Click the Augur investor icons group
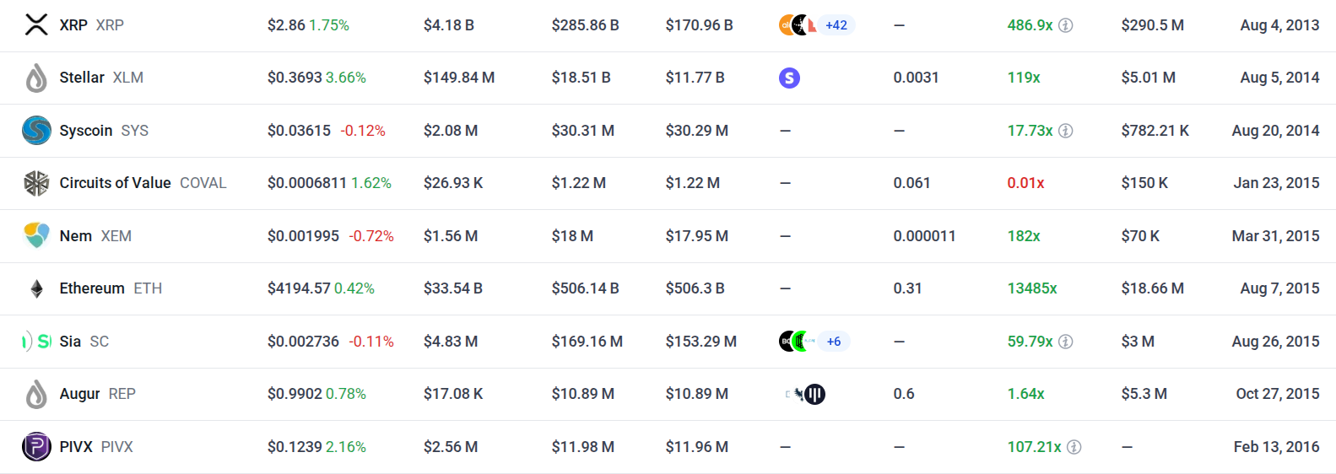 tap(805, 394)
